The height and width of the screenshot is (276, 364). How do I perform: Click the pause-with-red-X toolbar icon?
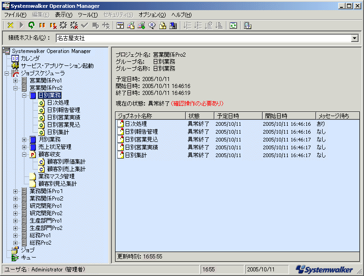pos(53,25)
